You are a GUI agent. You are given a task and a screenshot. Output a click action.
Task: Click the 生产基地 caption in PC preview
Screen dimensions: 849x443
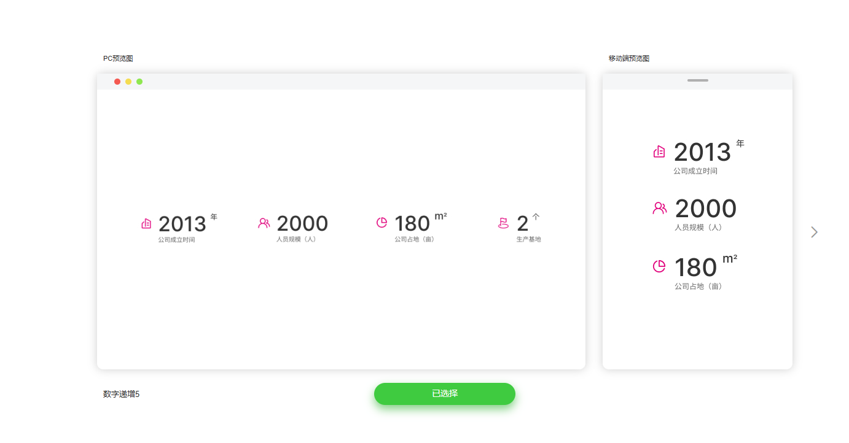(x=529, y=239)
